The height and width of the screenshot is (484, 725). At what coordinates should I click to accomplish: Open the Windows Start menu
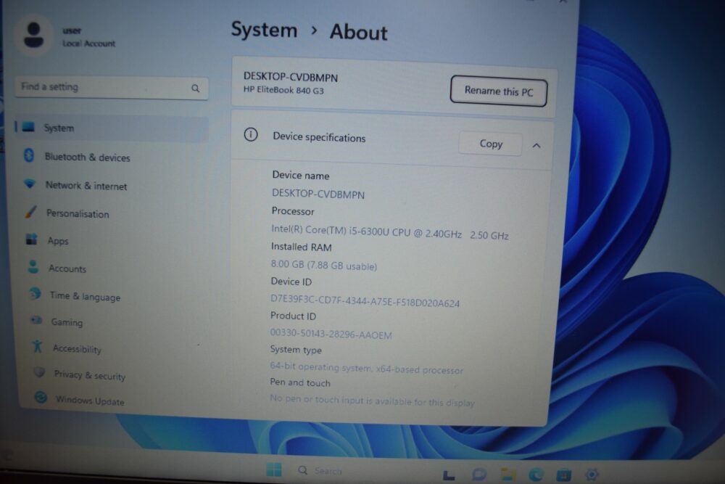click(274, 469)
